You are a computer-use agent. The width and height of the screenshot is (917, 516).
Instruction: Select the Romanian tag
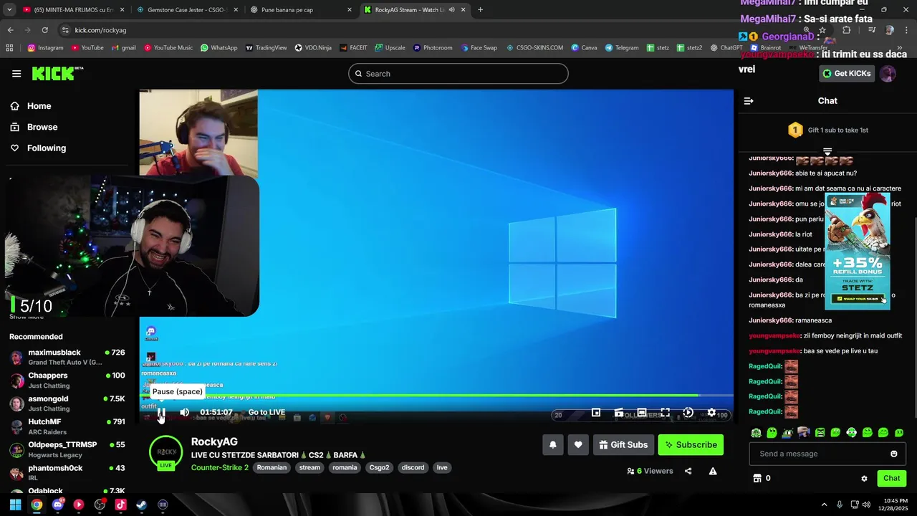click(272, 467)
